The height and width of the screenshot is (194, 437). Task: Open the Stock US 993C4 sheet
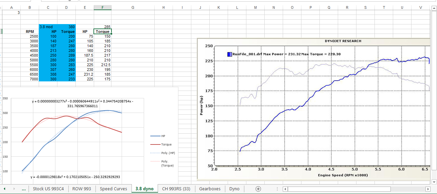[x=48, y=189]
